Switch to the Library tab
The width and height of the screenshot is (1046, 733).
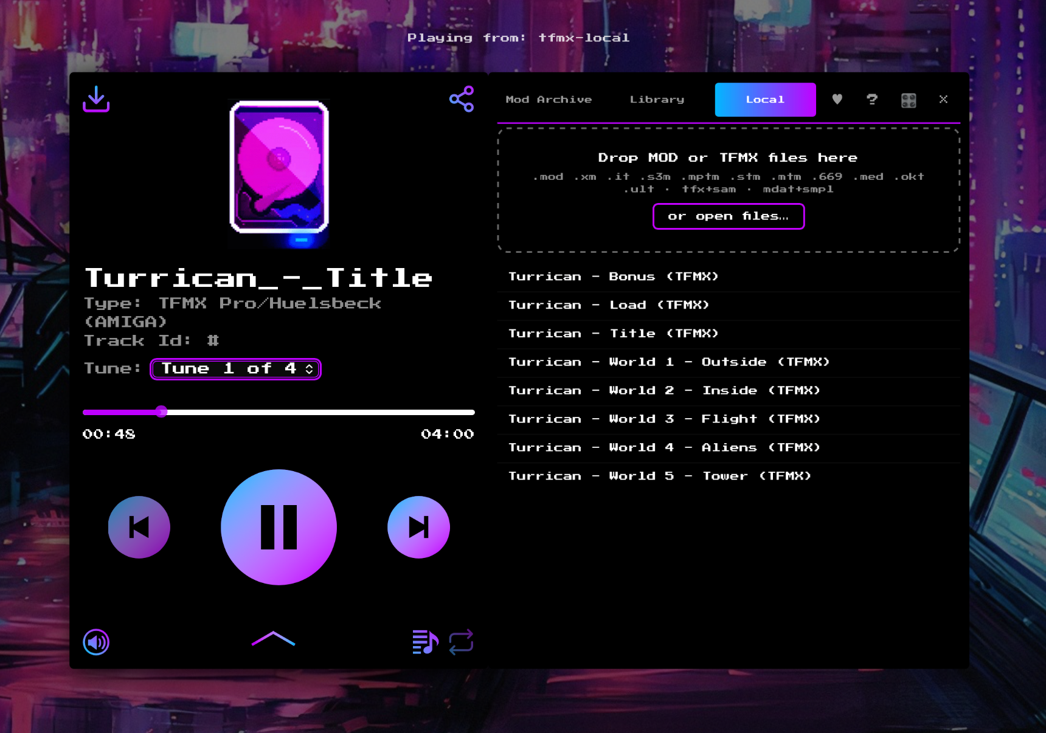coord(657,100)
